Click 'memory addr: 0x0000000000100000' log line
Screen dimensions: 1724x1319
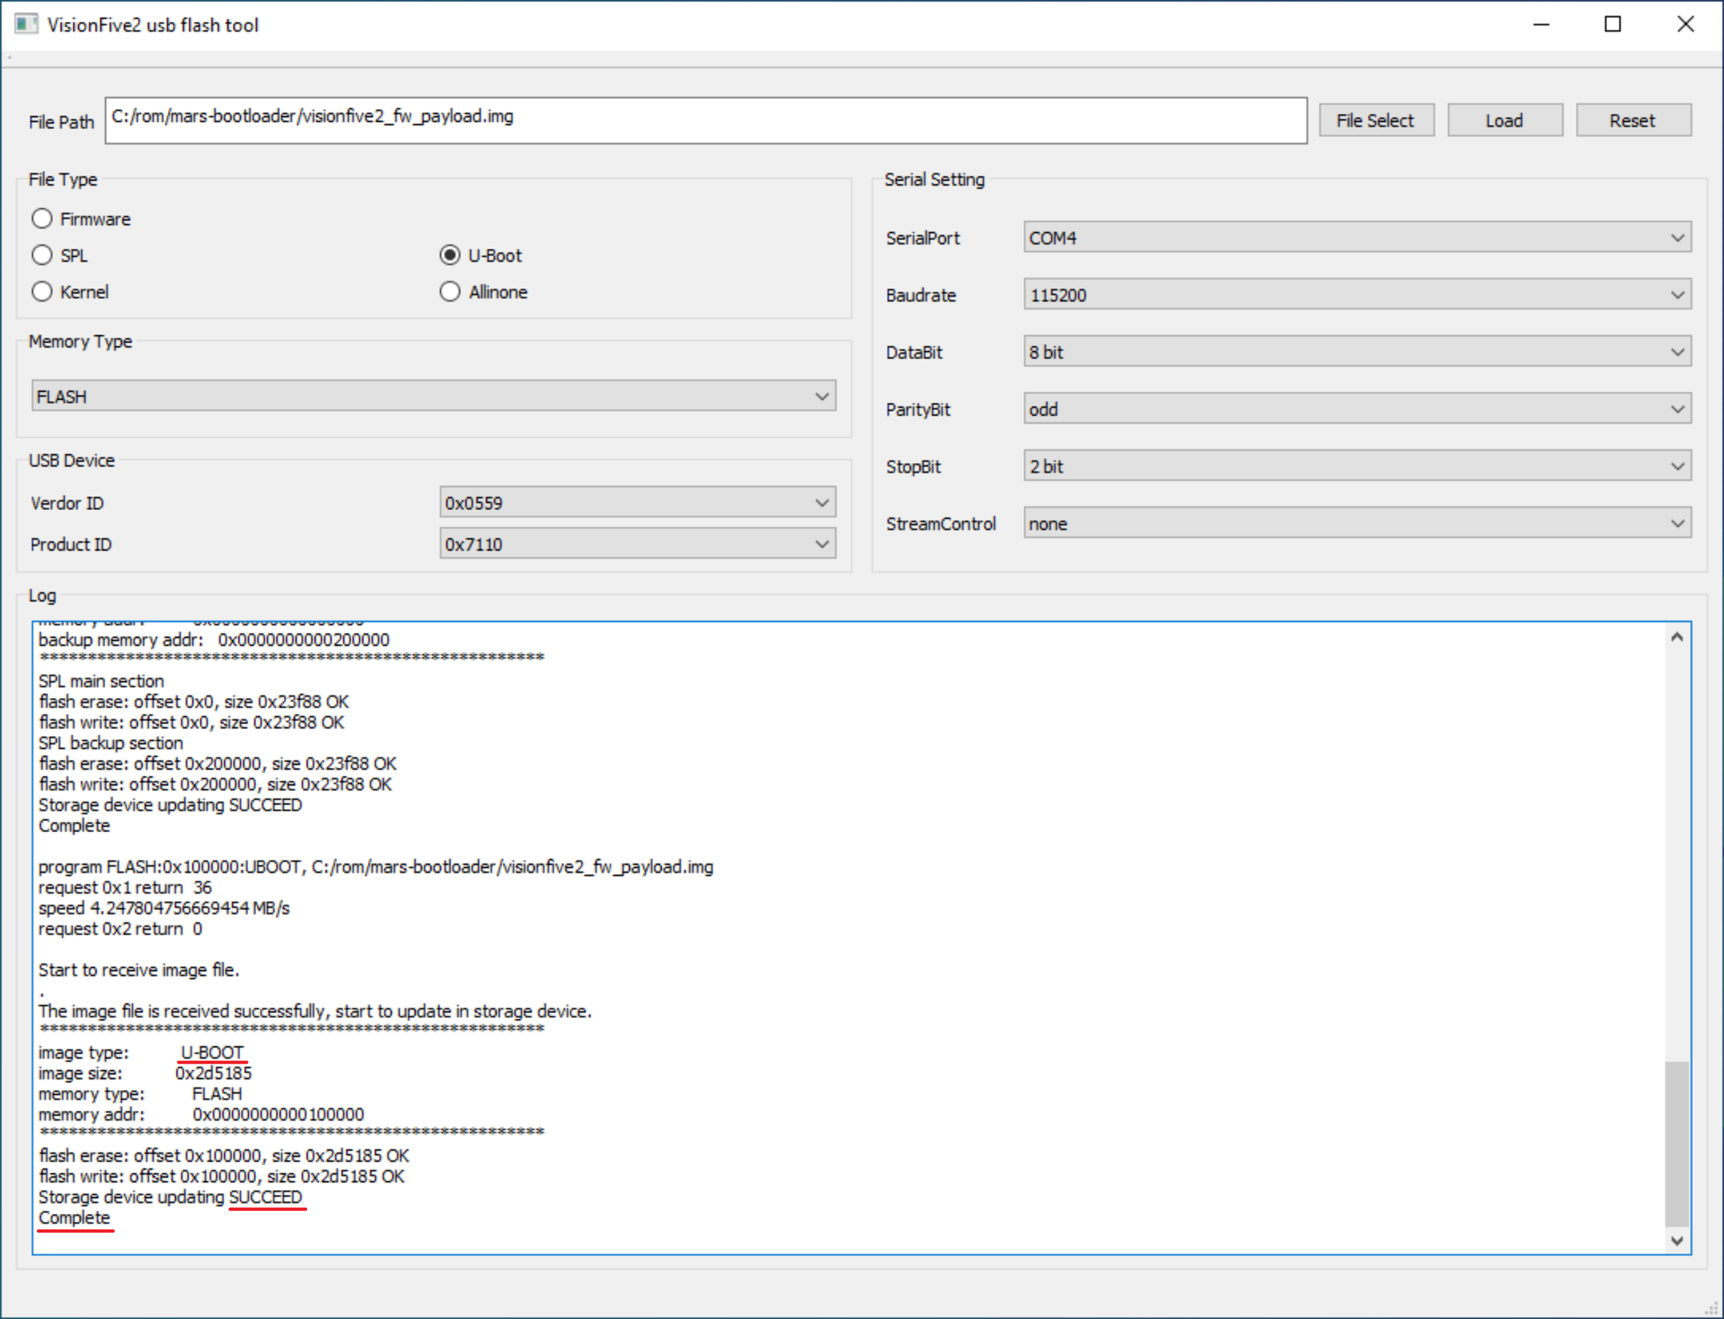tap(201, 1114)
